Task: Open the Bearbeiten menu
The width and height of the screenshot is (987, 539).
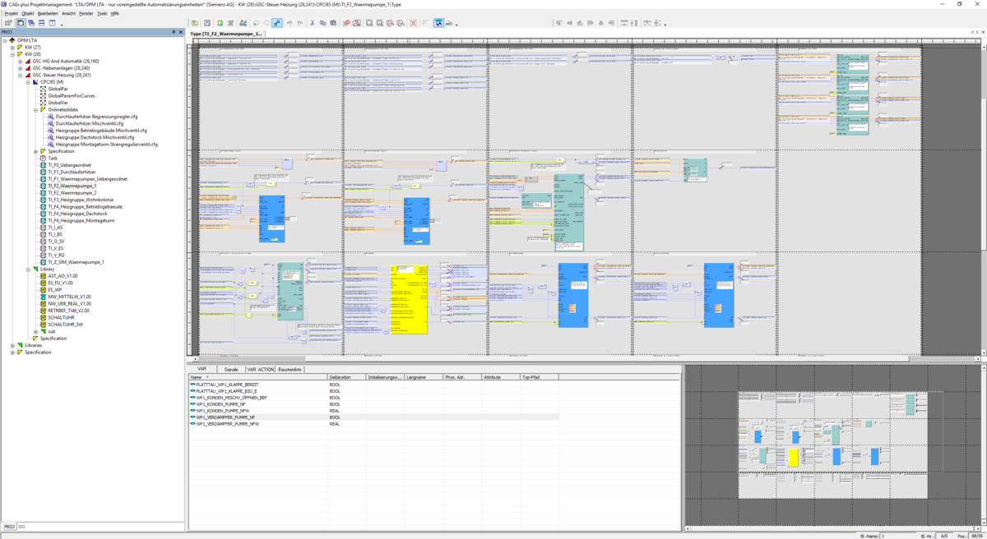Action: pyautogui.click(x=48, y=14)
